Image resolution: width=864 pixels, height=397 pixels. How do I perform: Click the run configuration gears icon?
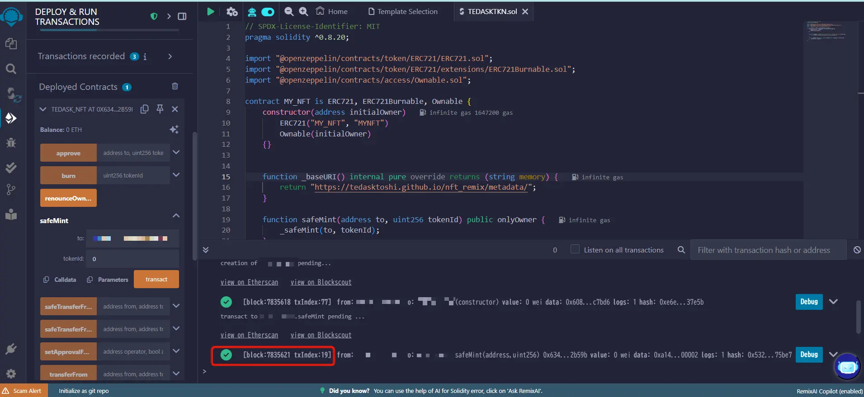232,11
